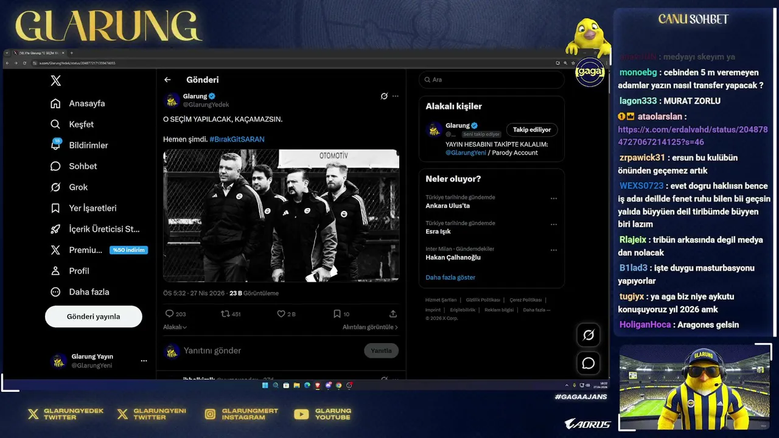Screen dimensions: 779x438
Task: Click system tray volume icon
Action: tap(587, 385)
